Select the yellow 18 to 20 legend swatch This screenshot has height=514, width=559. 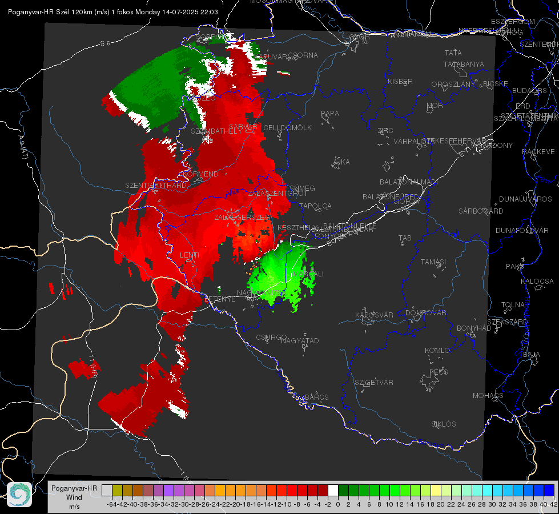pos(436,490)
